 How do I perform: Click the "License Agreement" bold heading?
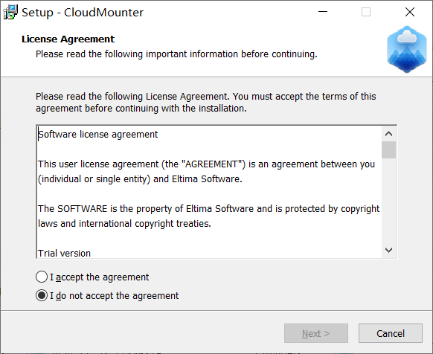point(68,39)
